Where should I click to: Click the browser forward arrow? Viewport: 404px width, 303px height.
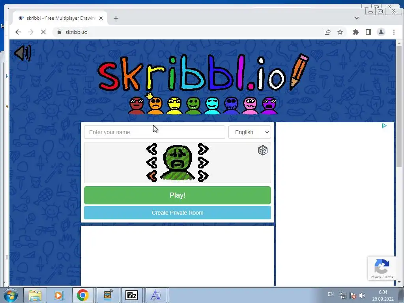pyautogui.click(x=31, y=32)
